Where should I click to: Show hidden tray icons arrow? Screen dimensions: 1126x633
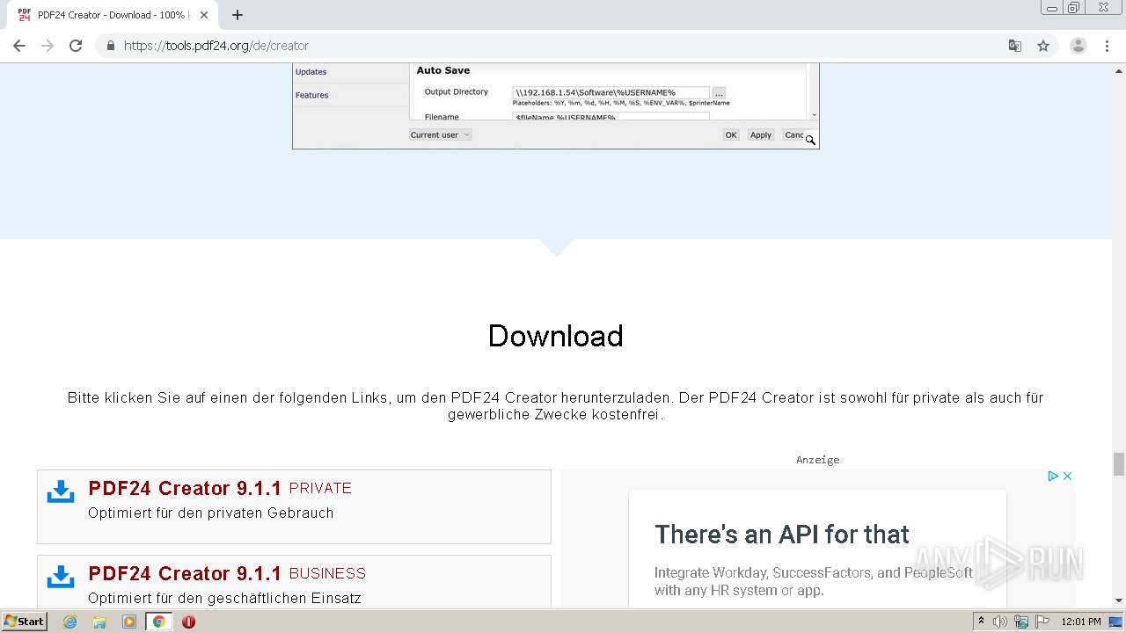point(981,622)
